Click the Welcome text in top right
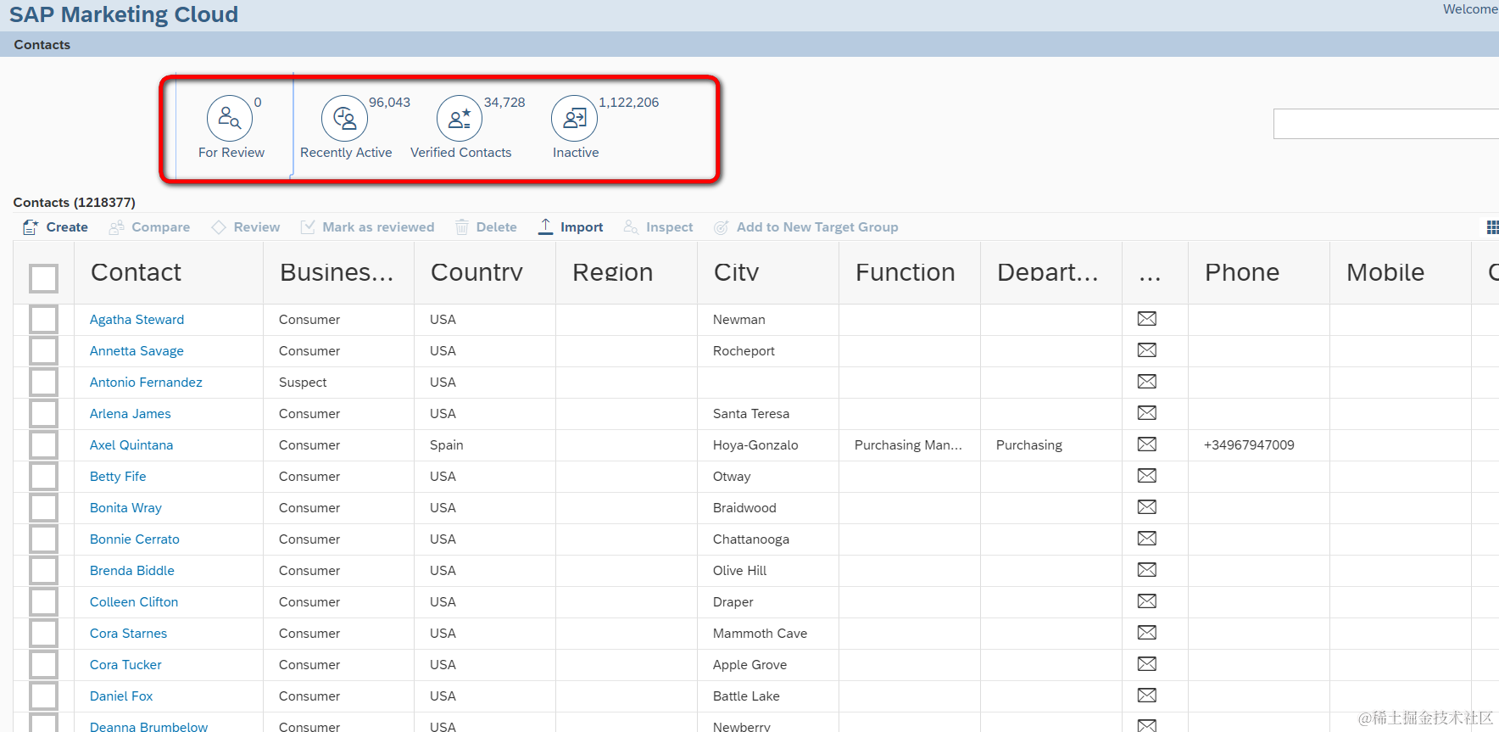This screenshot has width=1499, height=732. pos(1470,9)
